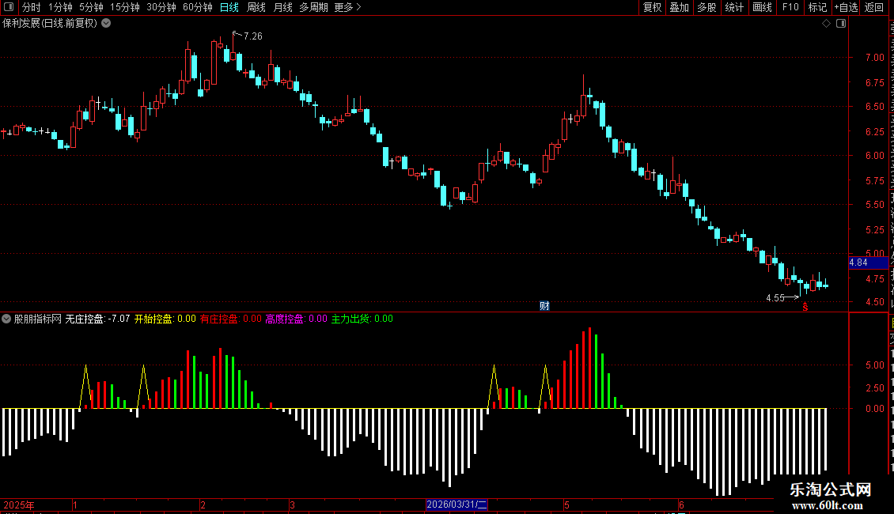Click the 叠加 overlay button
Viewport: 894px width, 514px height.
tap(679, 7)
